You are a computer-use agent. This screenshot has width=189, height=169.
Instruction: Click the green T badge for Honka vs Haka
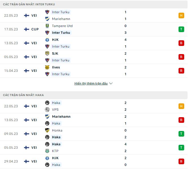(x=181, y=134)
